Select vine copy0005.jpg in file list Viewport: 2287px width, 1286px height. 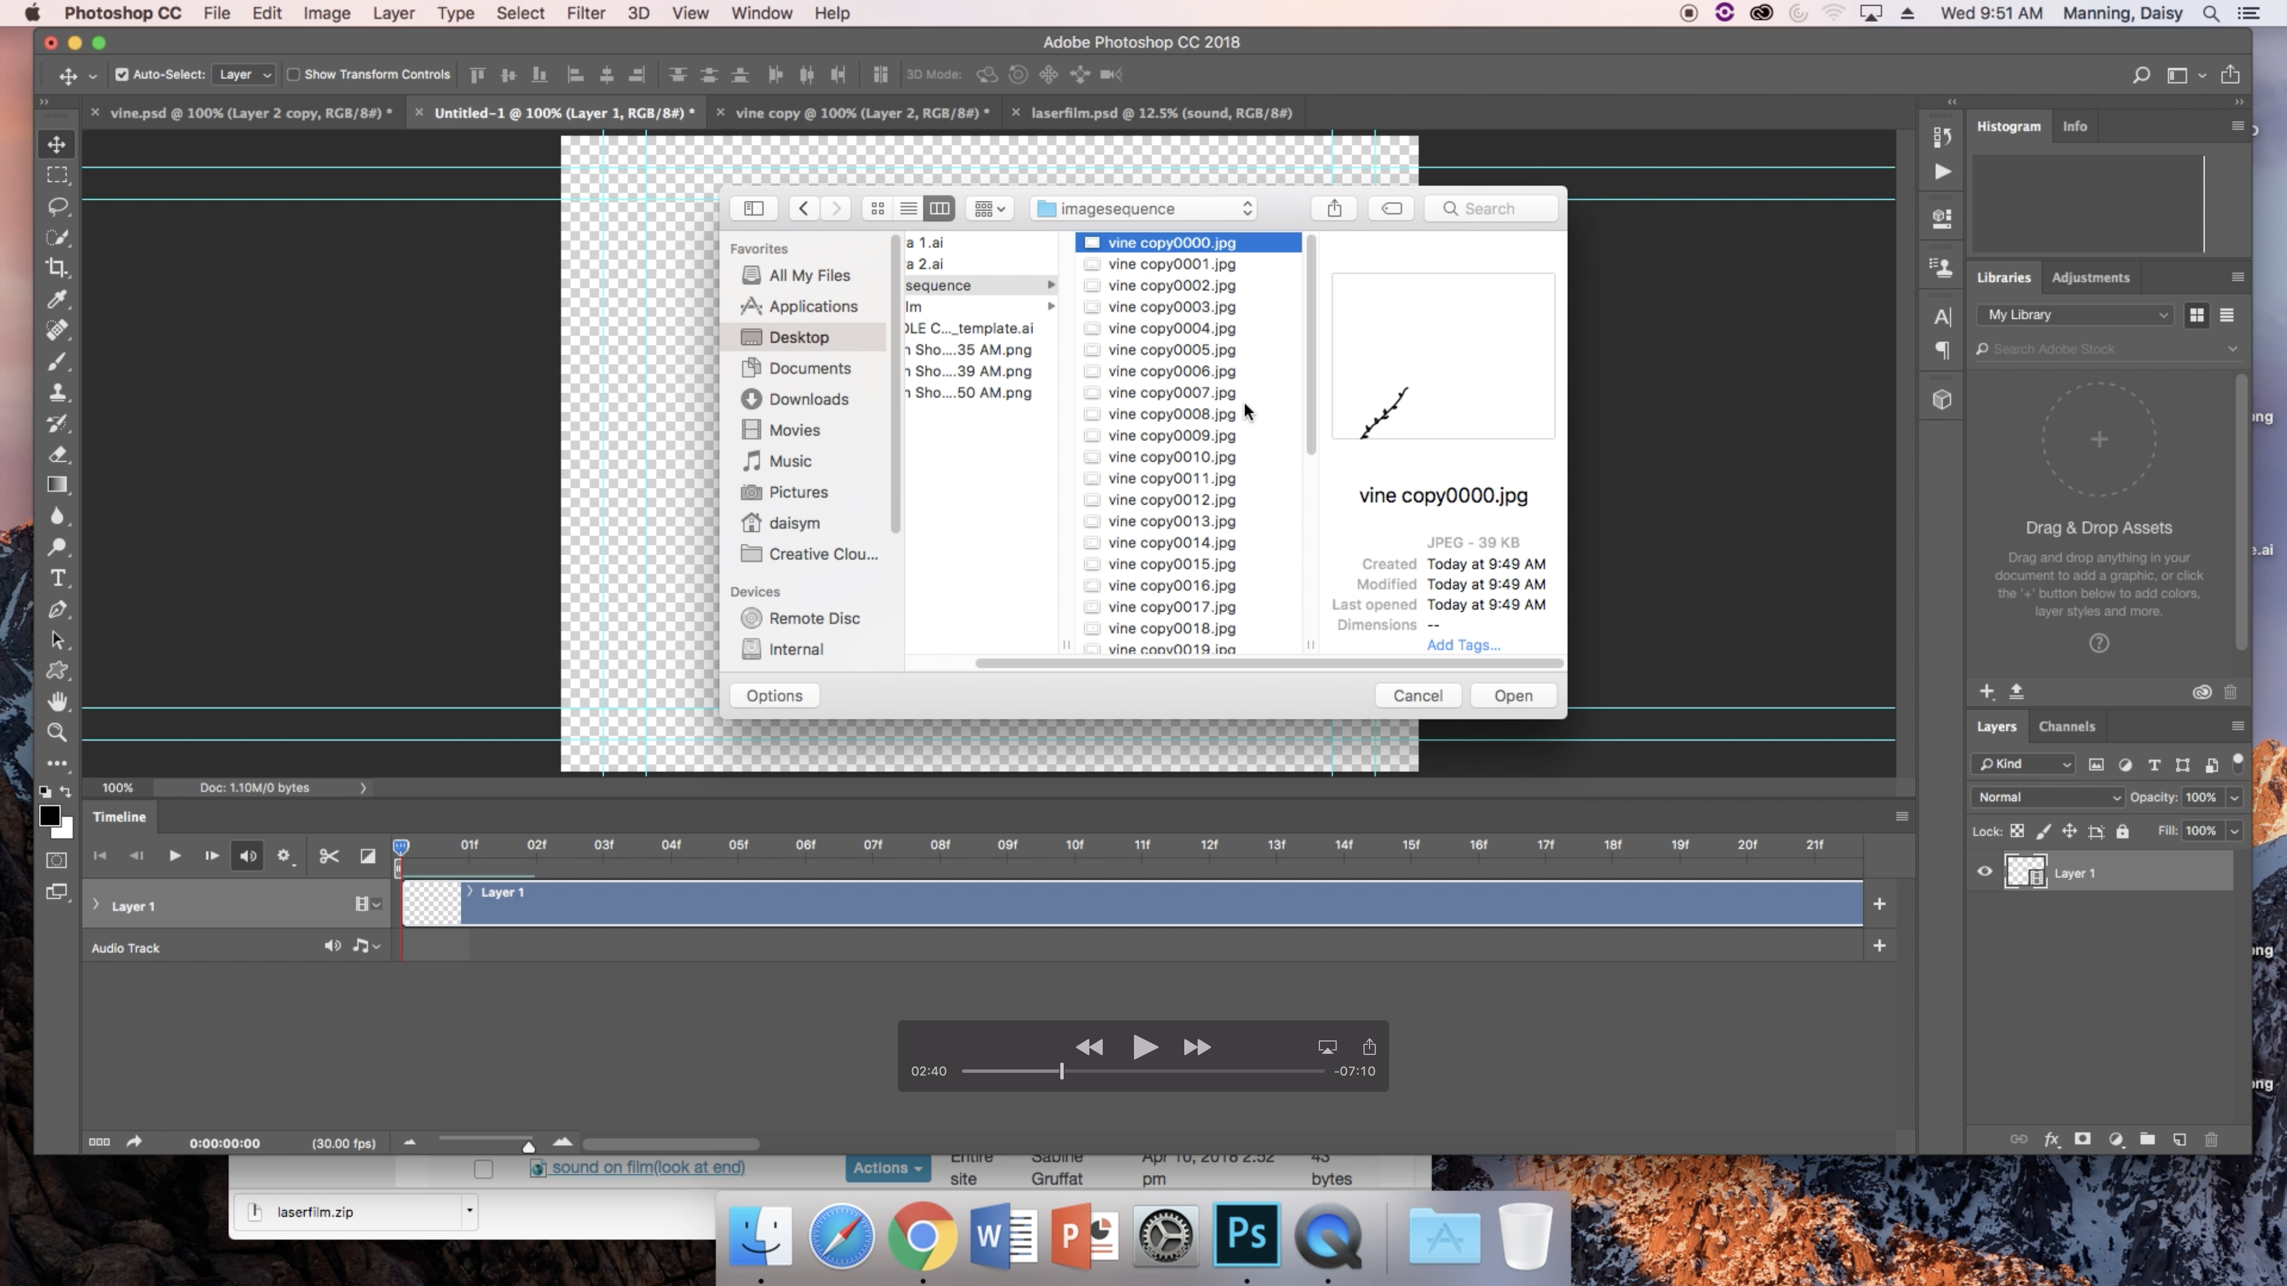pyautogui.click(x=1188, y=349)
